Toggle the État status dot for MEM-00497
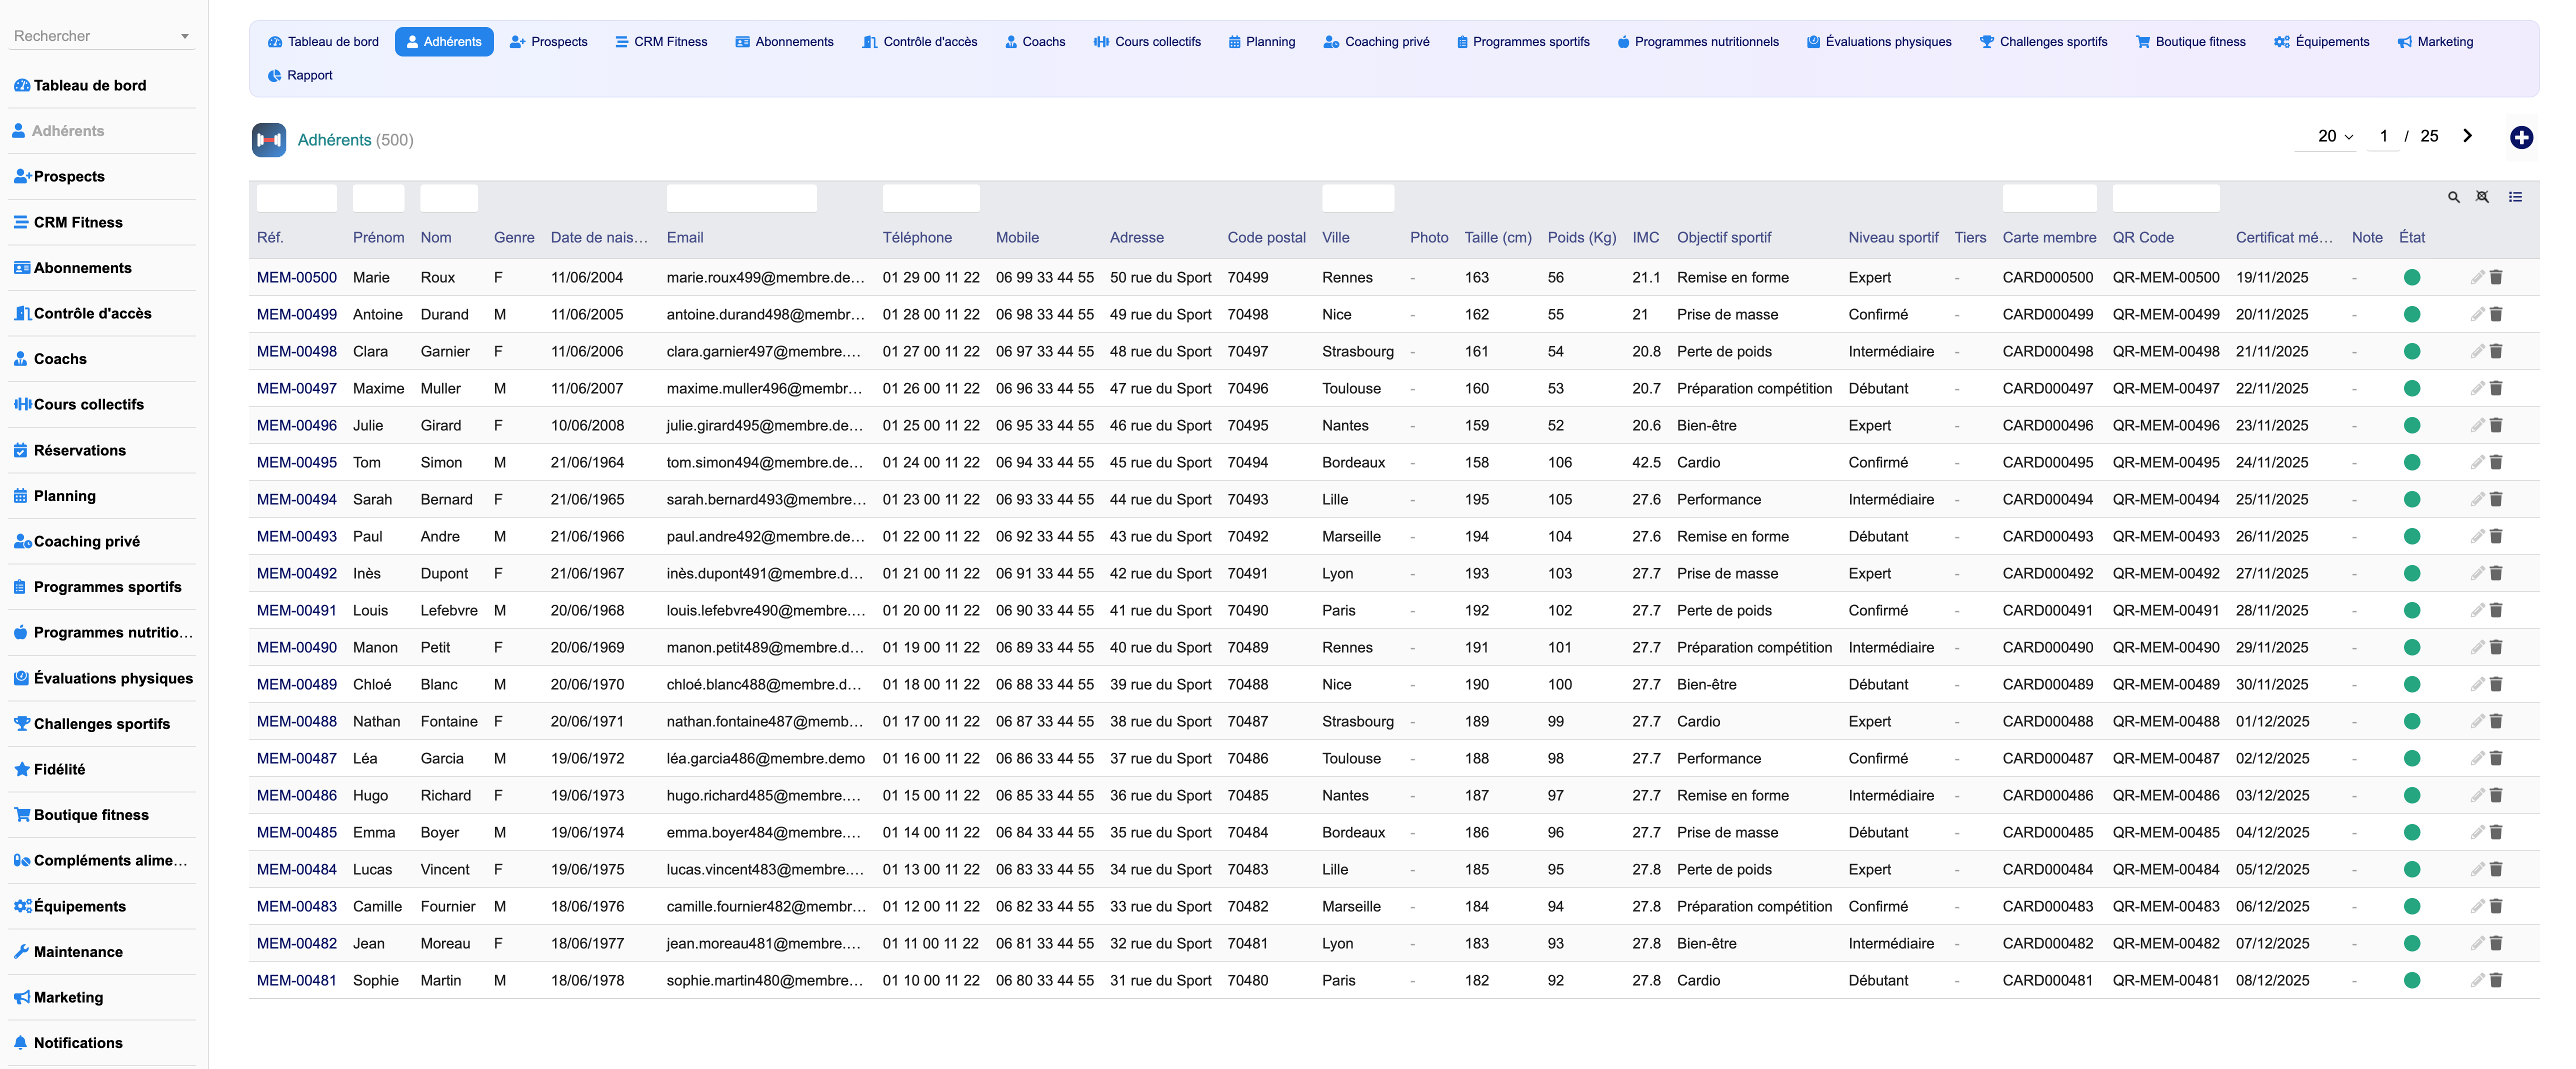The width and height of the screenshot is (2576, 1069). point(2411,388)
